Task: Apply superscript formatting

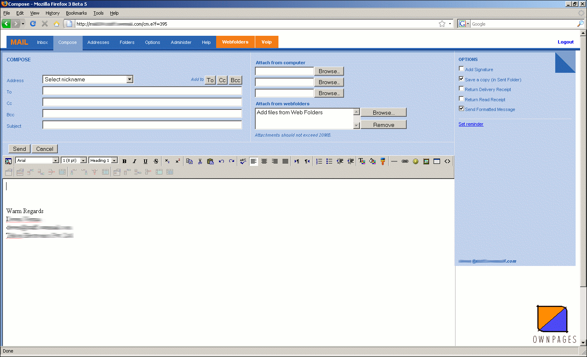Action: tap(178, 161)
